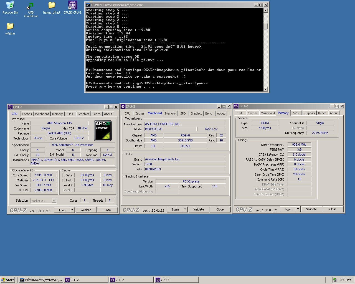Click cmd.exe vertical scrollbar thumb

tap(266, 26)
